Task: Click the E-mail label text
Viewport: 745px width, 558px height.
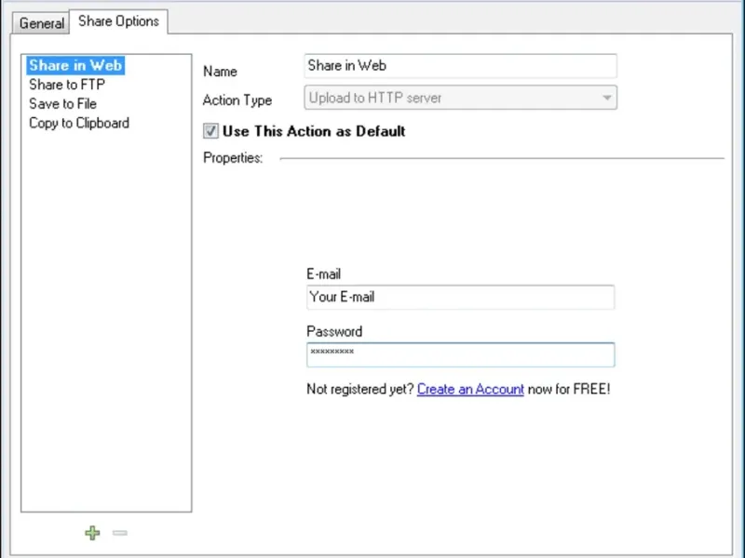Action: (323, 274)
